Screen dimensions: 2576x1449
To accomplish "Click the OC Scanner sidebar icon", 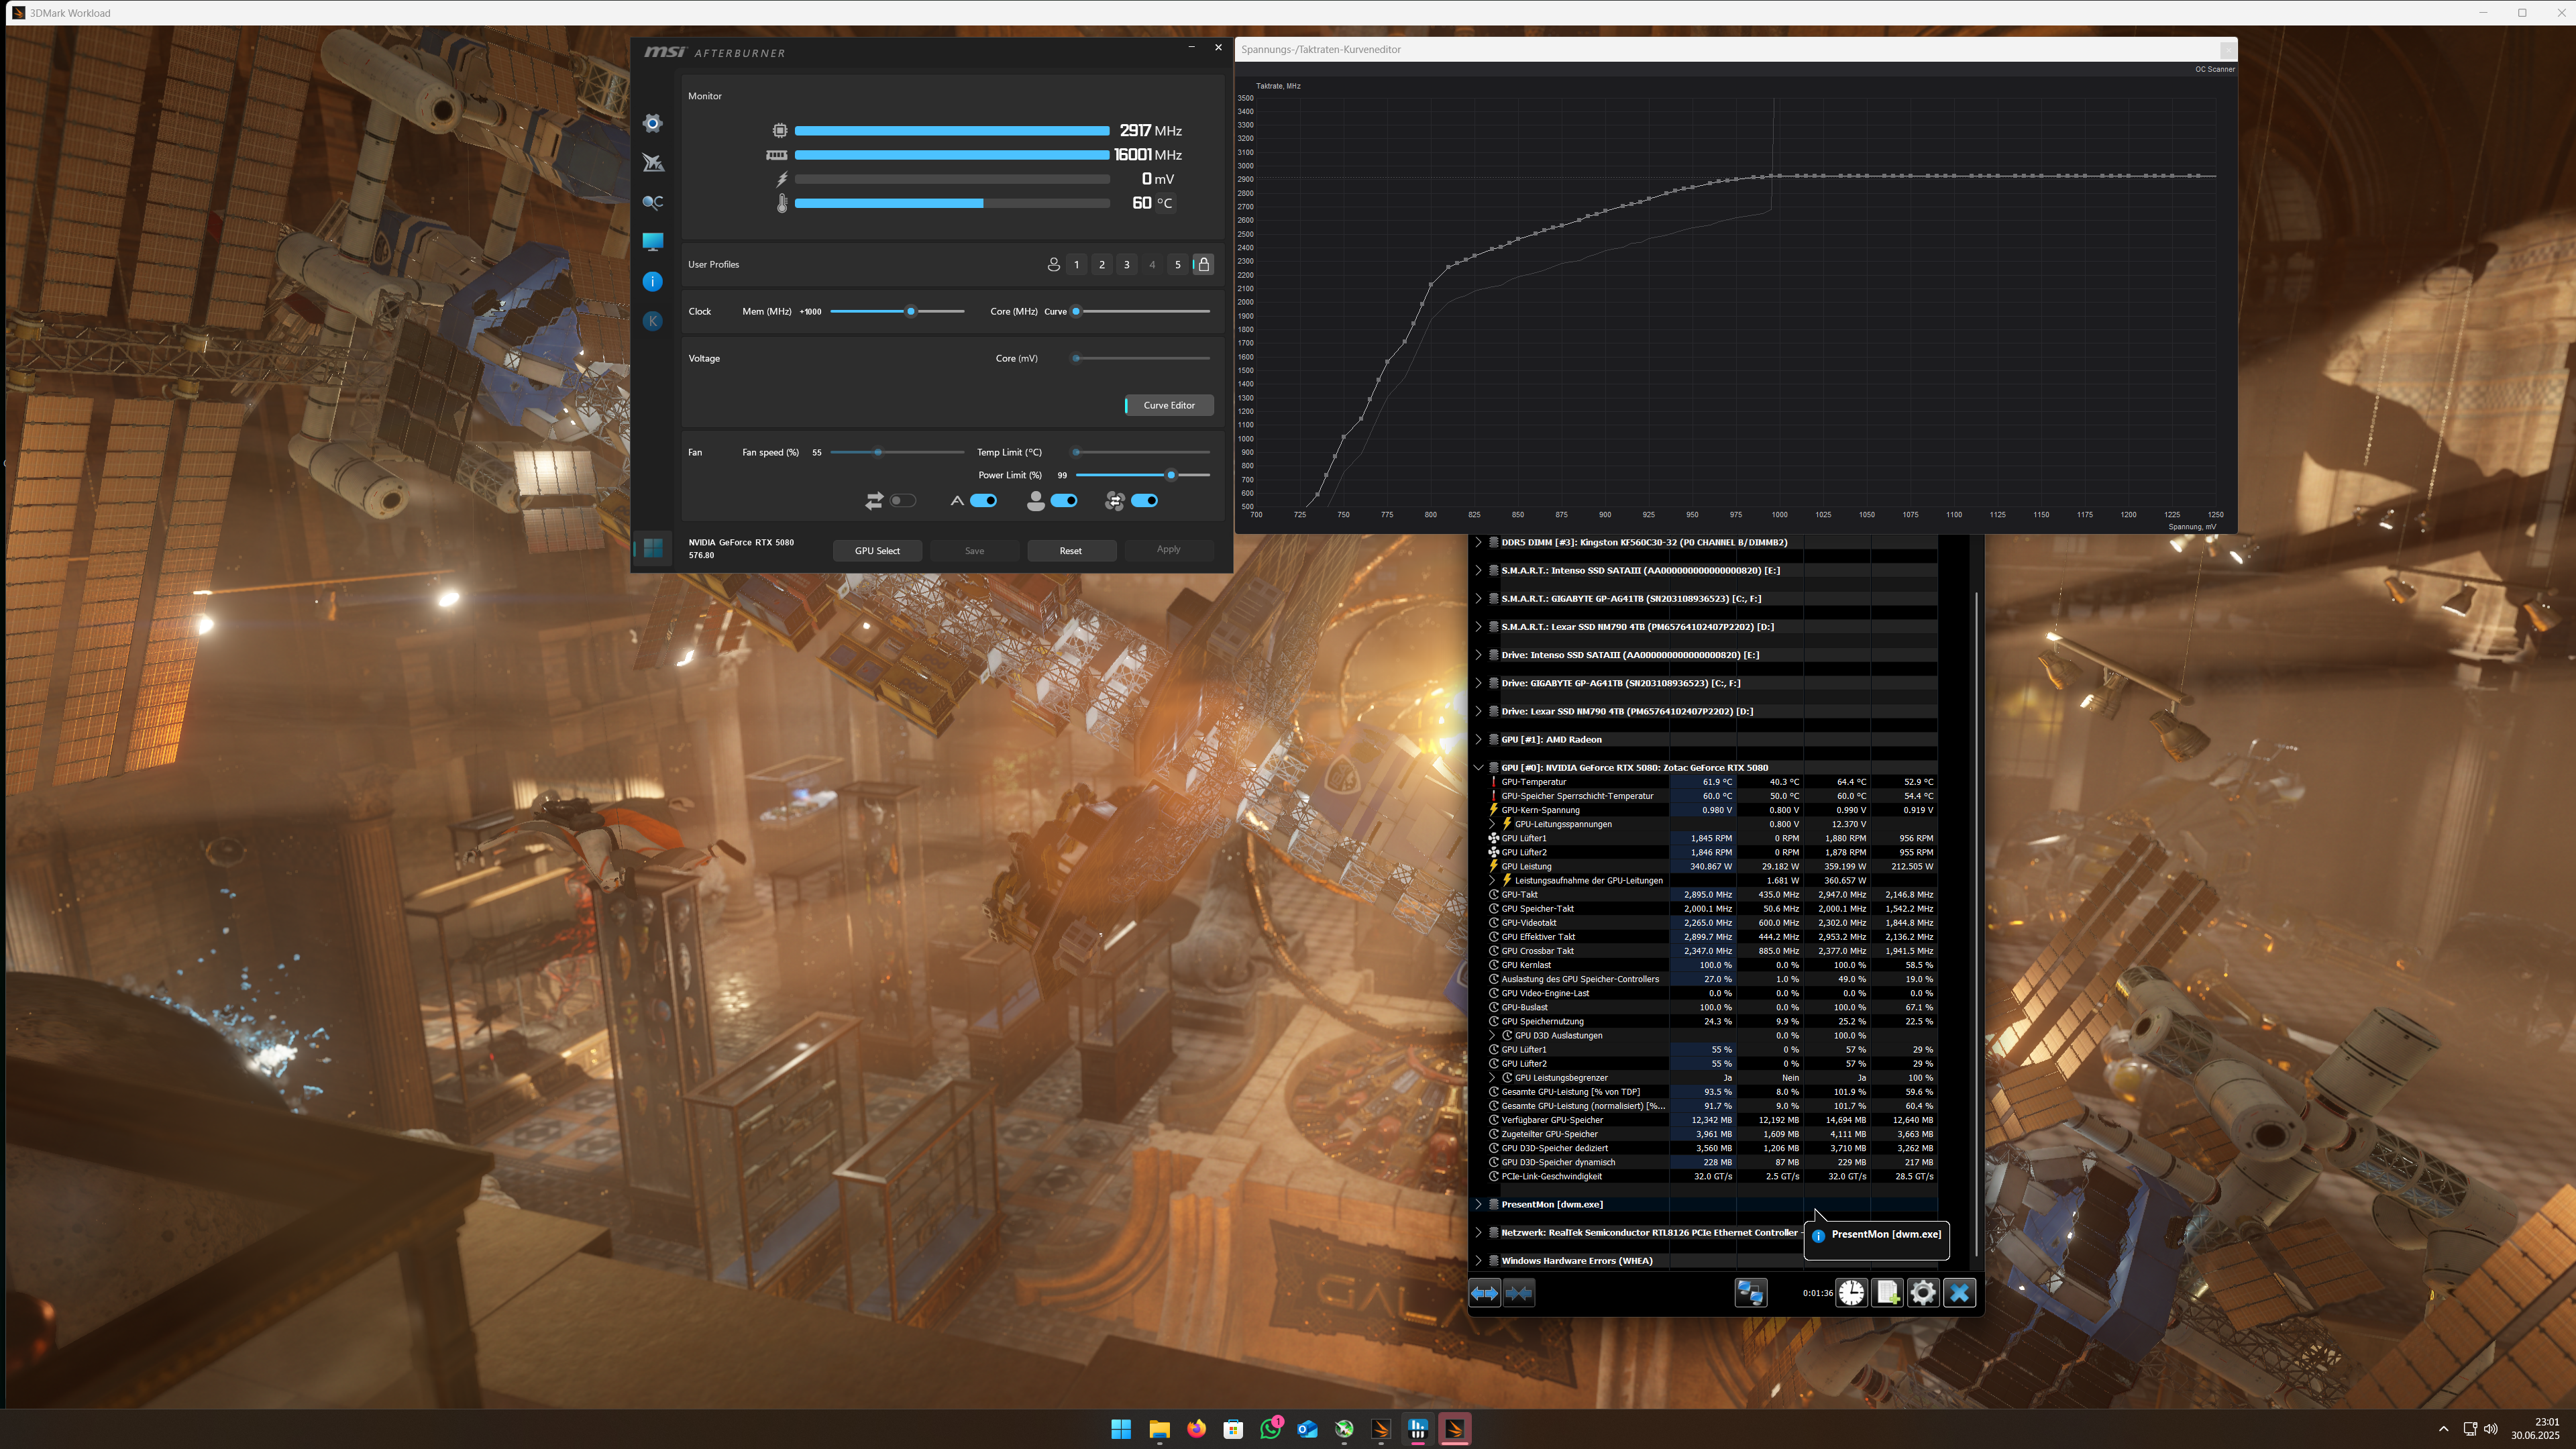I will pos(653,202).
